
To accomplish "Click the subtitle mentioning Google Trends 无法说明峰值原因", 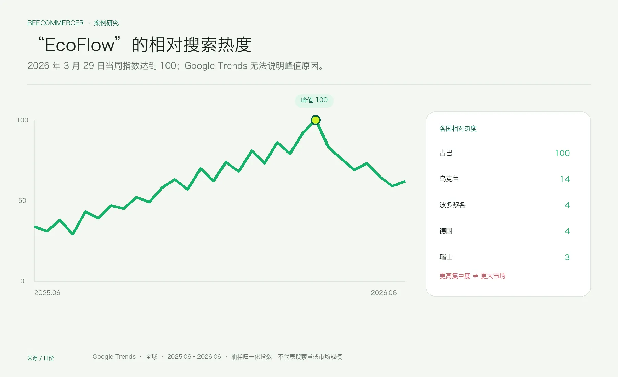I will (x=176, y=66).
